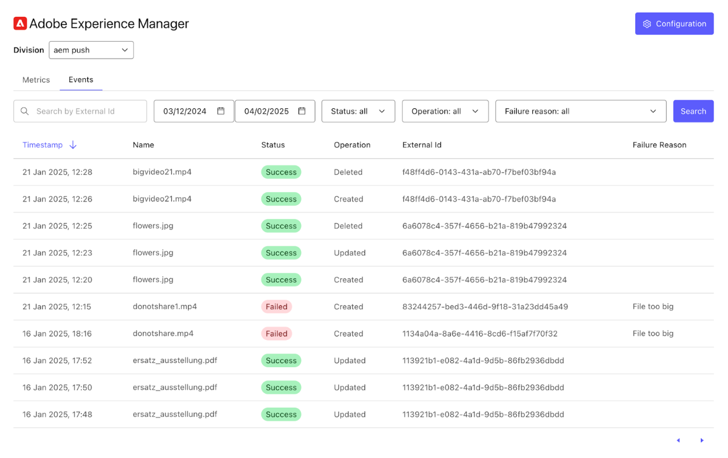Open the Status: all filter dropdown

pyautogui.click(x=358, y=111)
